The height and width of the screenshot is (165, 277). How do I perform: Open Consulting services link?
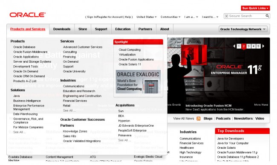[70, 52]
